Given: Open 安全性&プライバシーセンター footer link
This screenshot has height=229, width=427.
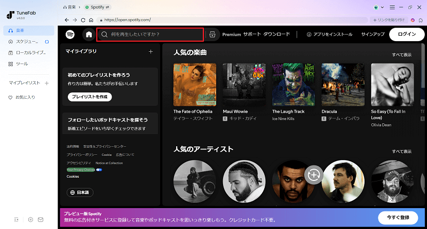Looking at the screenshot, I should pos(105,146).
